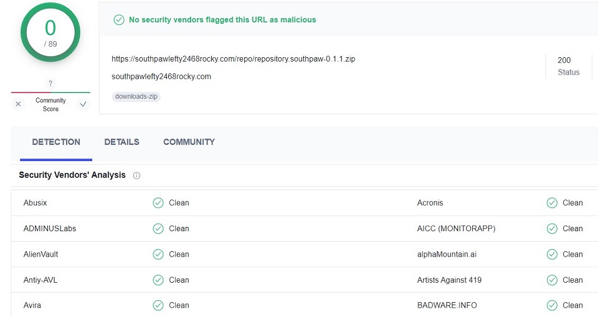Click the Community Score label
The image size is (598, 317).
(50, 104)
